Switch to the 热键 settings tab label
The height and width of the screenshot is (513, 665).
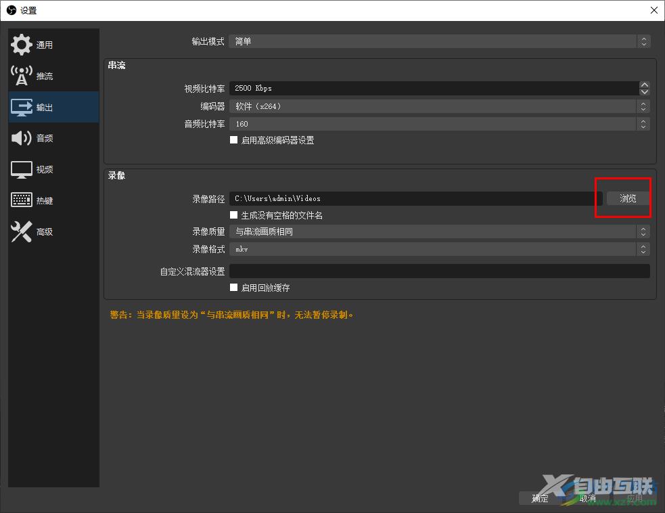pos(45,200)
